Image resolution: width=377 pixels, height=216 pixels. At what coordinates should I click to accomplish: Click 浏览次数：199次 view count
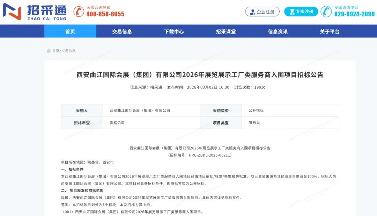click(250, 87)
